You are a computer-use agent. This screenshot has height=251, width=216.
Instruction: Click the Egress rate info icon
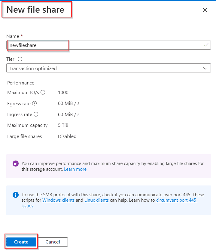[x=34, y=104]
